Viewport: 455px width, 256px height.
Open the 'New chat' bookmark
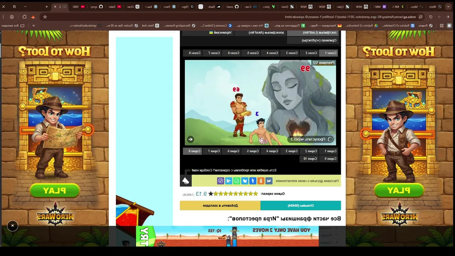pyautogui.click(x=151, y=26)
